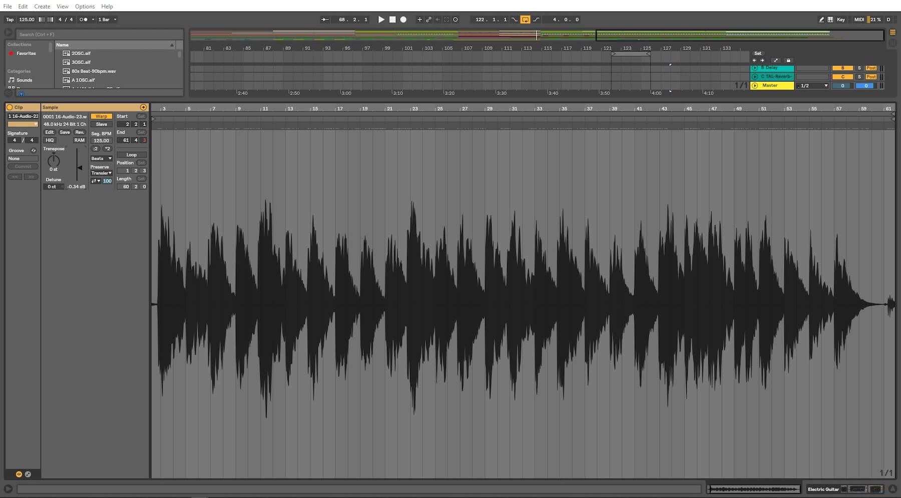Open the File menu

point(8,7)
